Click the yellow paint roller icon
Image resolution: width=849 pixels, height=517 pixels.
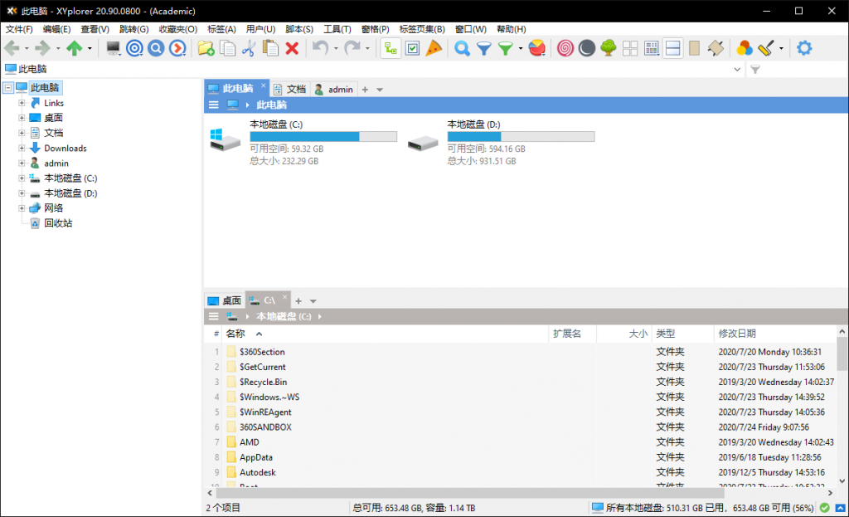point(765,48)
